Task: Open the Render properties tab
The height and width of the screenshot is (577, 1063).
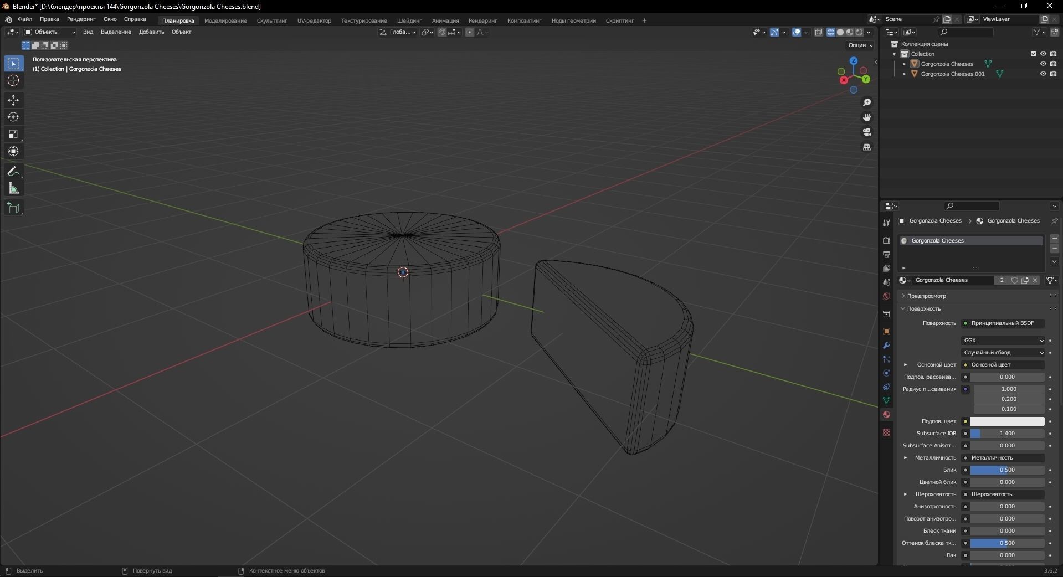Action: click(886, 240)
